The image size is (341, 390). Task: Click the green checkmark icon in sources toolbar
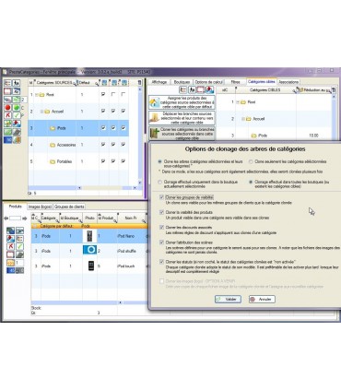tap(17, 115)
